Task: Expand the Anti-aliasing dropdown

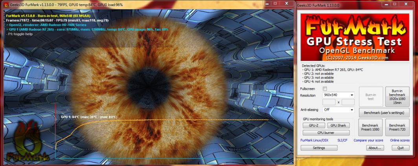Action: click(x=338, y=110)
